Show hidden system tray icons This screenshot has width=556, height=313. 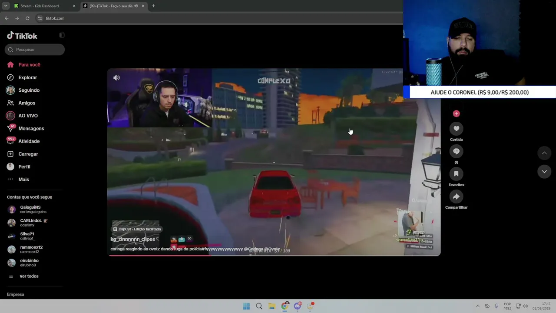coord(478,306)
